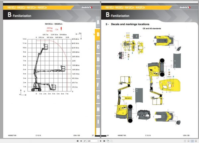199x143 pixels.
Task: Select two-page continuous scrolling view
Action: pyautogui.click(x=196, y=141)
